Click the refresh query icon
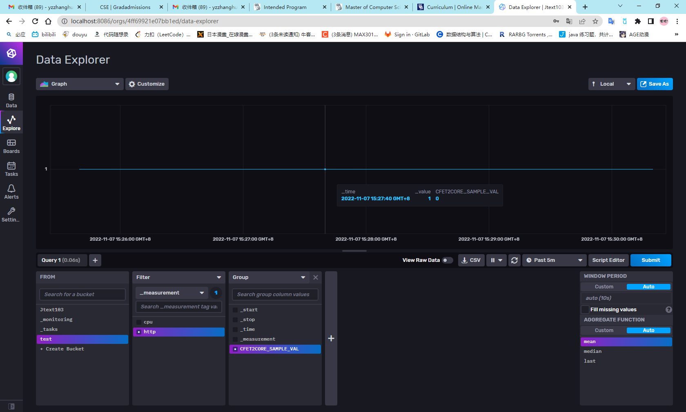This screenshot has height=412, width=686. (x=514, y=260)
